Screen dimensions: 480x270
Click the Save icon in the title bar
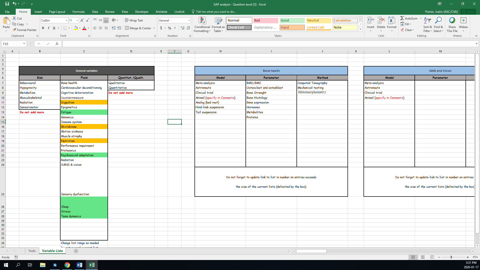click(x=7, y=4)
